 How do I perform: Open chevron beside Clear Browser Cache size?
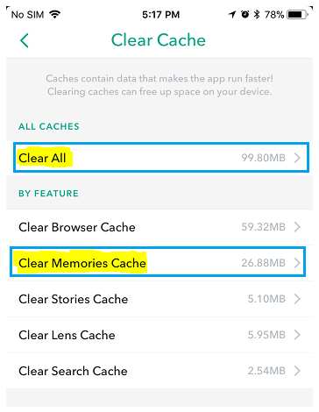297,227
